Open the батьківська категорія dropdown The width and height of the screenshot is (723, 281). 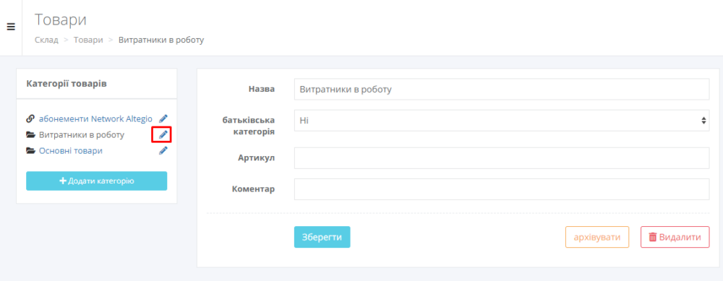tap(502, 121)
